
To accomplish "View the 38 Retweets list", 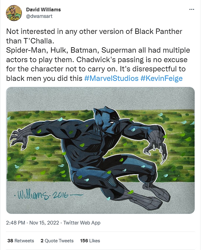I will tap(20, 240).
